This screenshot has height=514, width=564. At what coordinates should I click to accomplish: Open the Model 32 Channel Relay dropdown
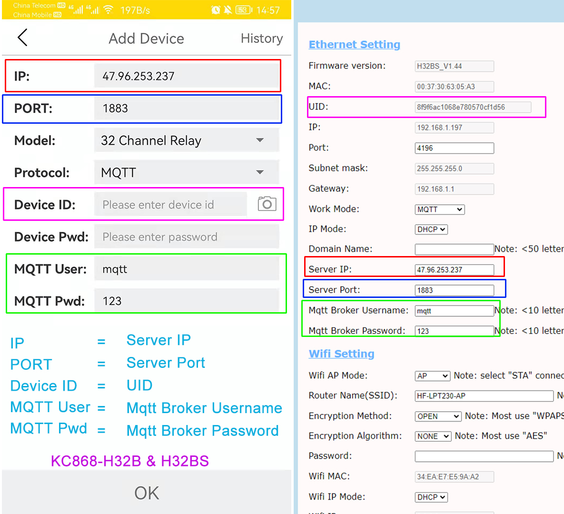(186, 140)
